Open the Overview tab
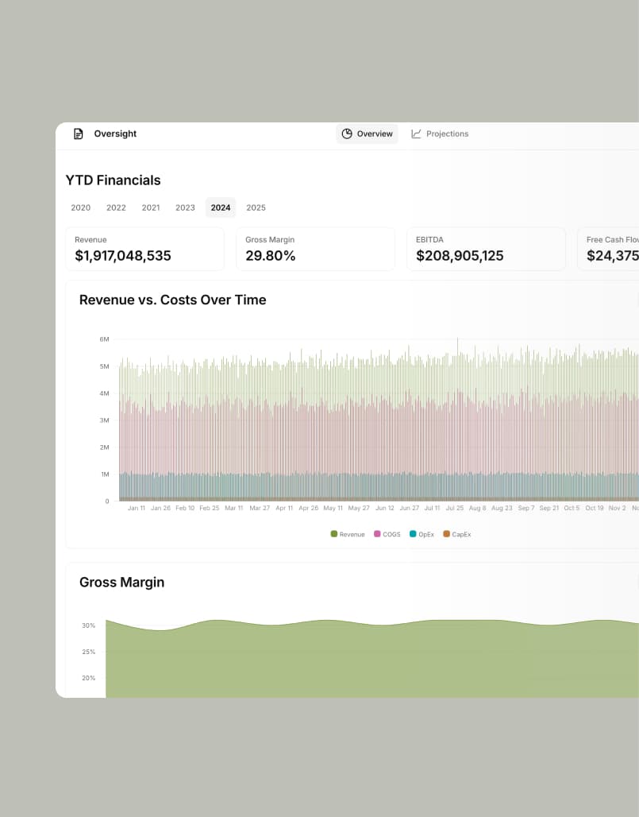Image resolution: width=639 pixels, height=817 pixels. [367, 134]
